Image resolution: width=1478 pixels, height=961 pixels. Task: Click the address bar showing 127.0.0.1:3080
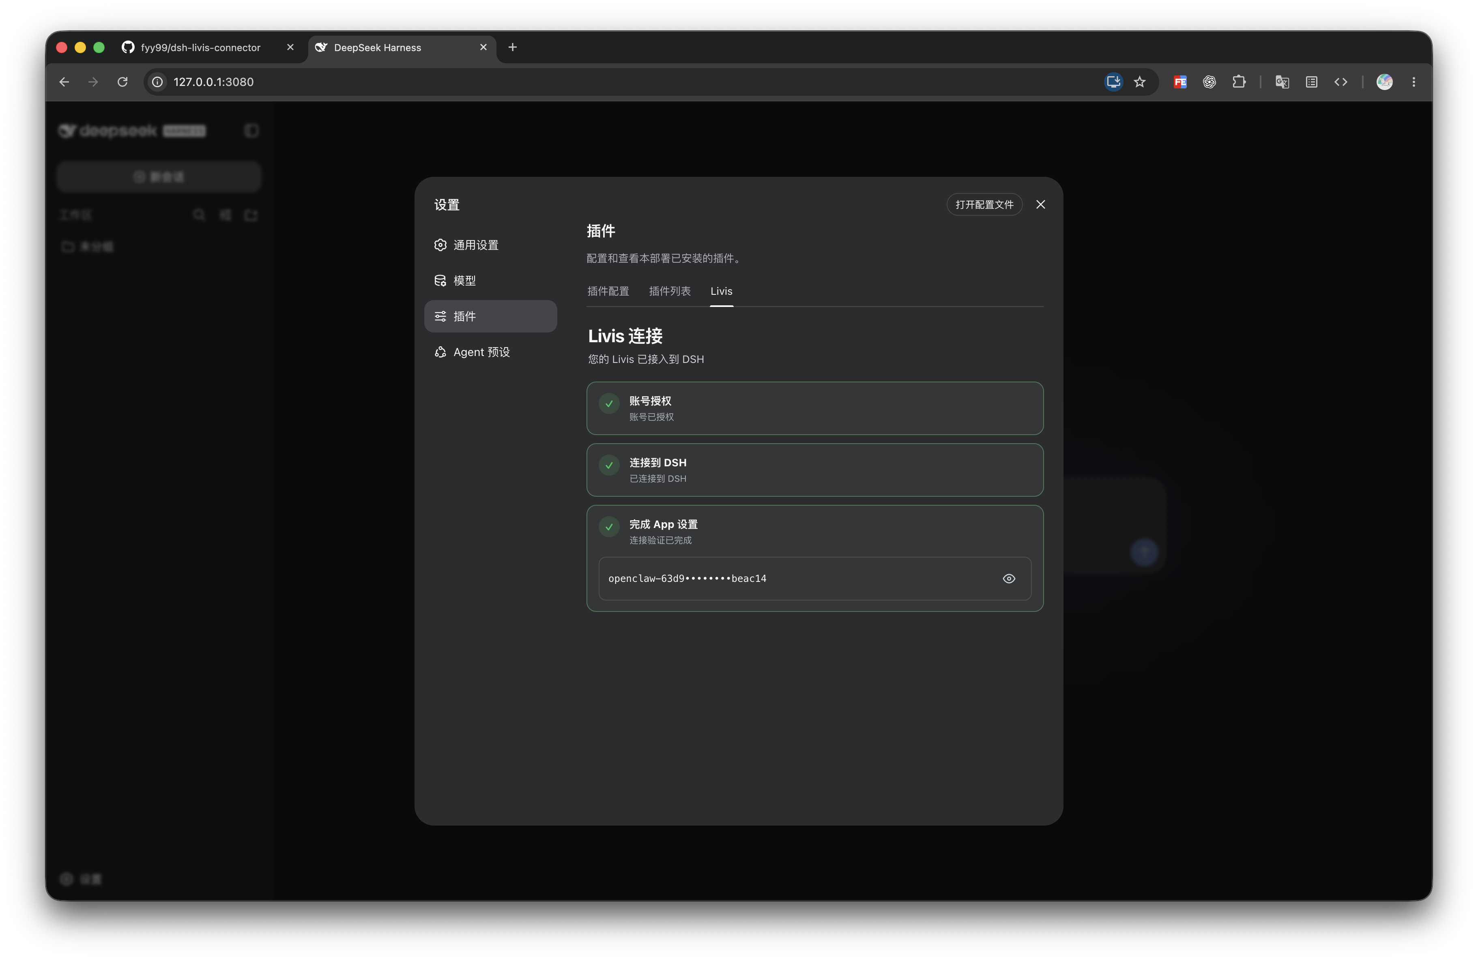pos(627,82)
